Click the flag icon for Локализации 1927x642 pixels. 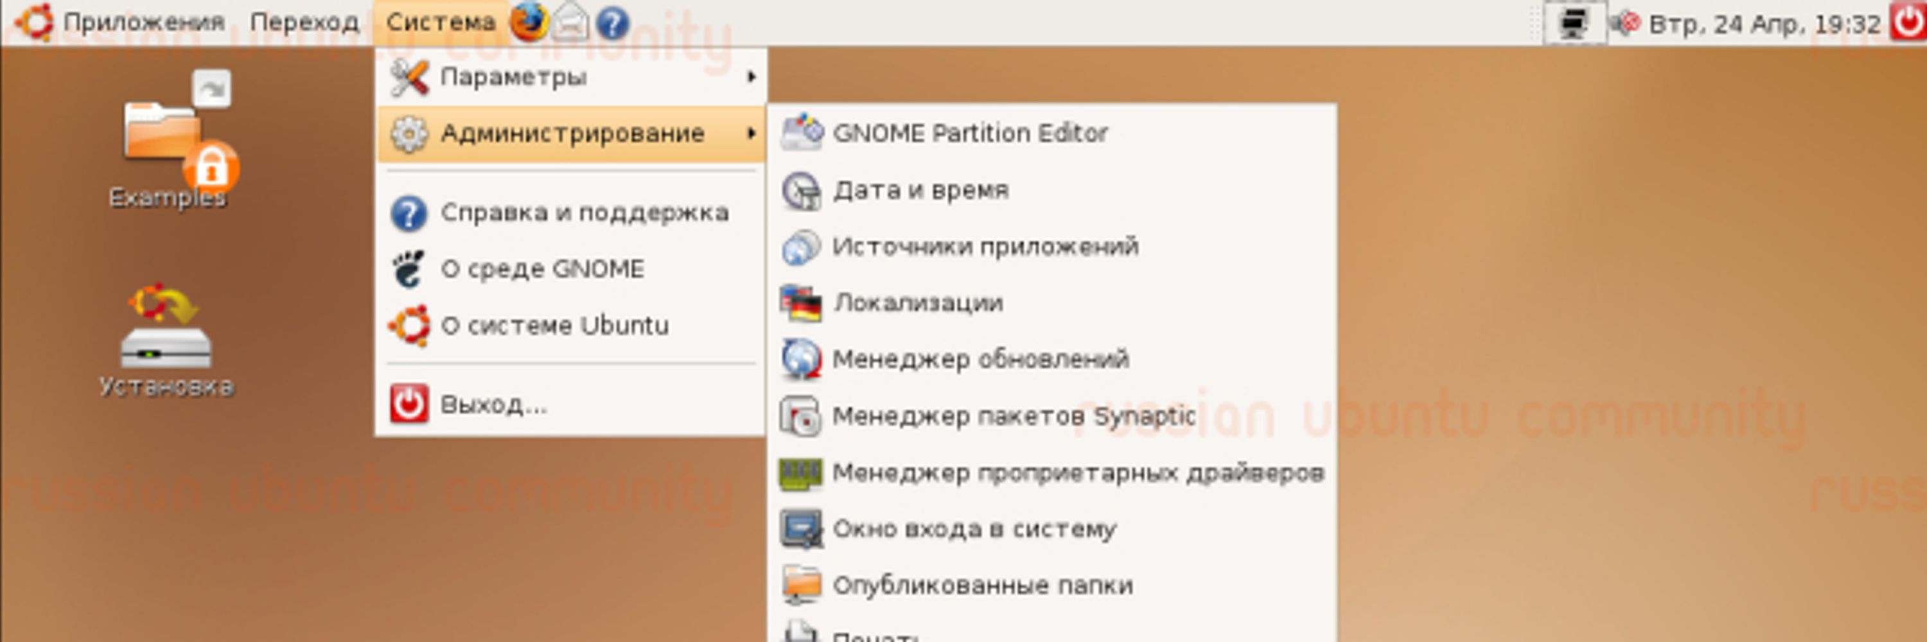[x=802, y=304]
